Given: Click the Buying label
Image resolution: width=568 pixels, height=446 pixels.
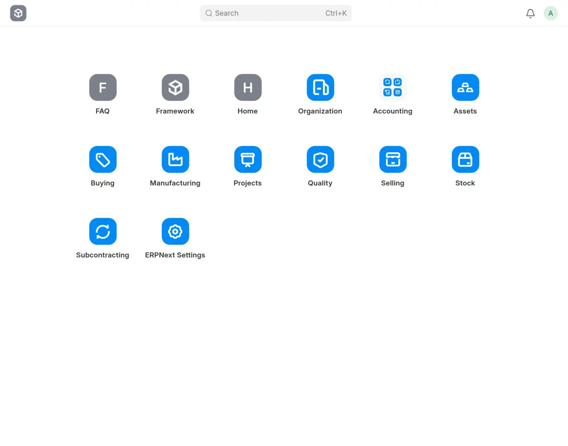Looking at the screenshot, I should tap(103, 183).
